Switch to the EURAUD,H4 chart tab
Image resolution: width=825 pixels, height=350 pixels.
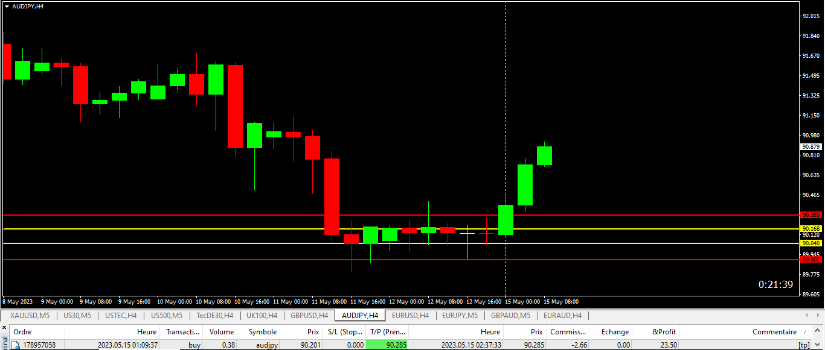click(562, 315)
